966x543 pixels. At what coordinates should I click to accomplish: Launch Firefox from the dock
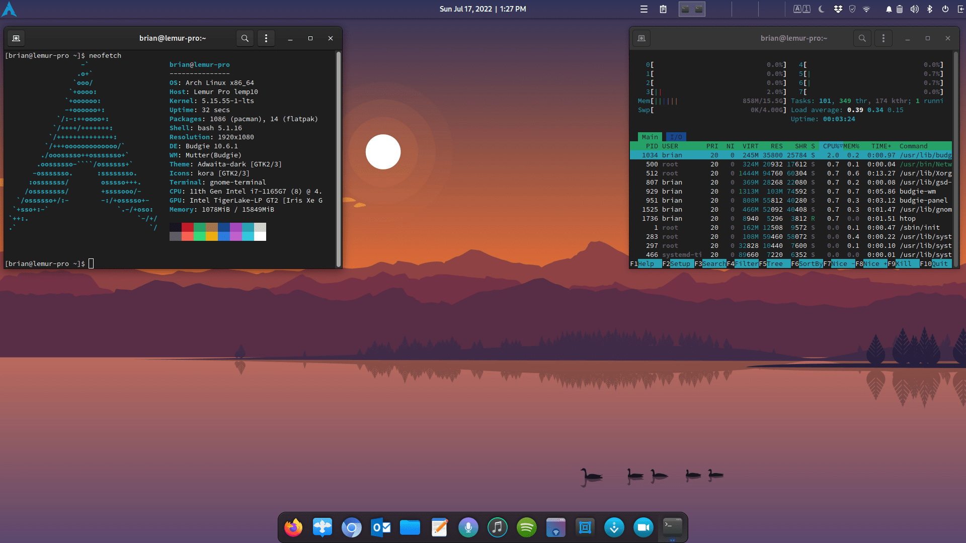(x=293, y=527)
